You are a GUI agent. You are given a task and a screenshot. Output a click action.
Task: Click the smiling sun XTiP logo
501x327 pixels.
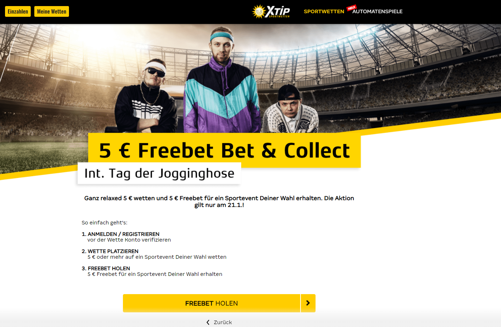click(271, 11)
